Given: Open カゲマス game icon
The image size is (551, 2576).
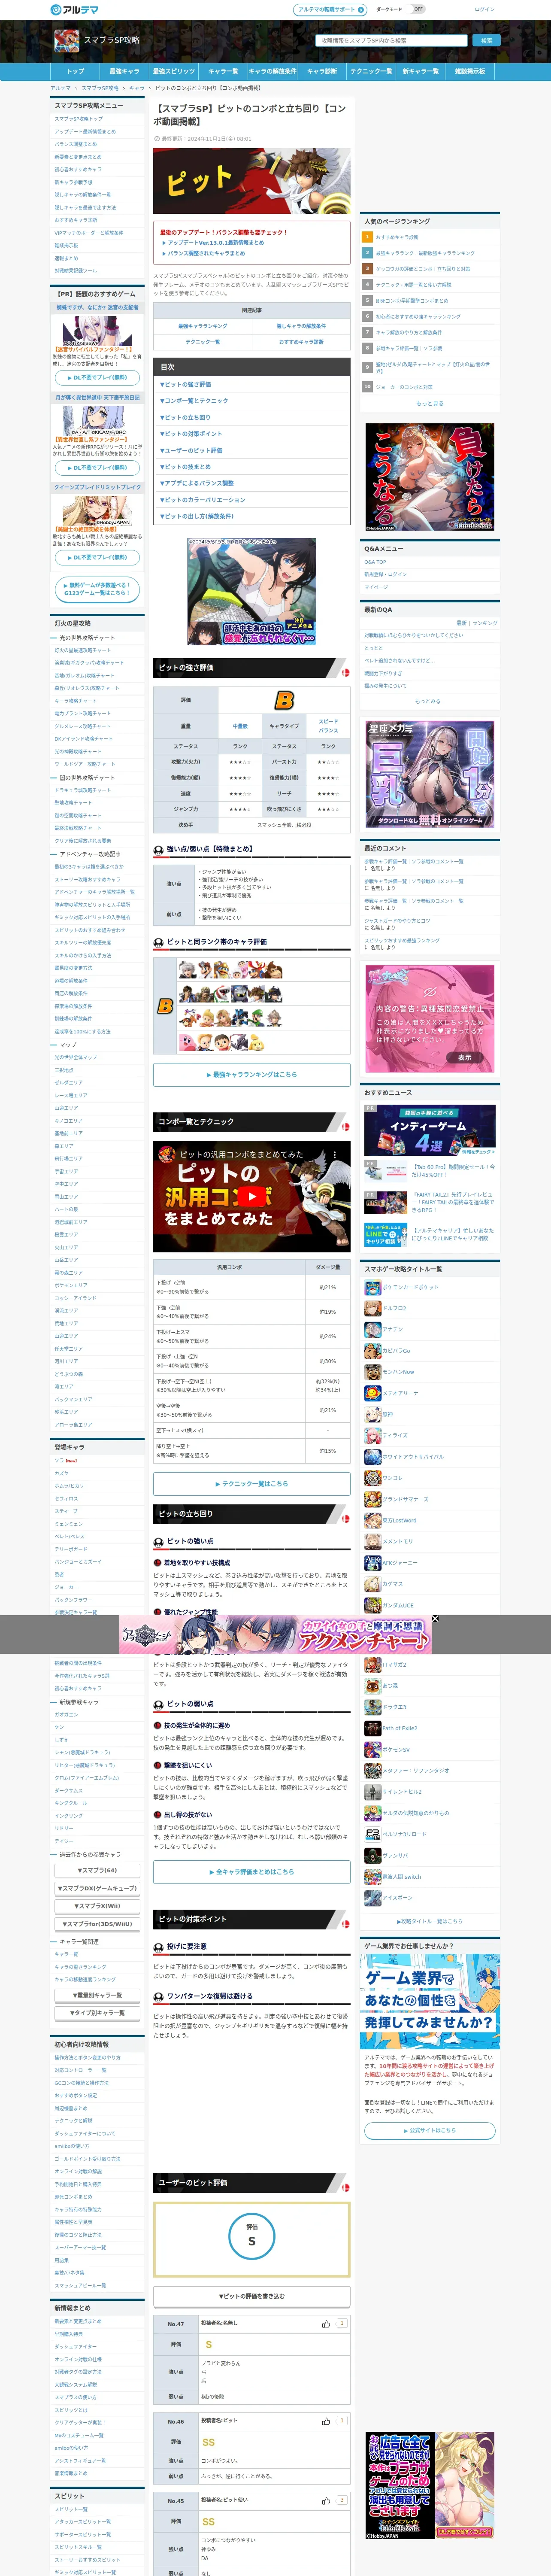Looking at the screenshot, I should pyautogui.click(x=372, y=1584).
